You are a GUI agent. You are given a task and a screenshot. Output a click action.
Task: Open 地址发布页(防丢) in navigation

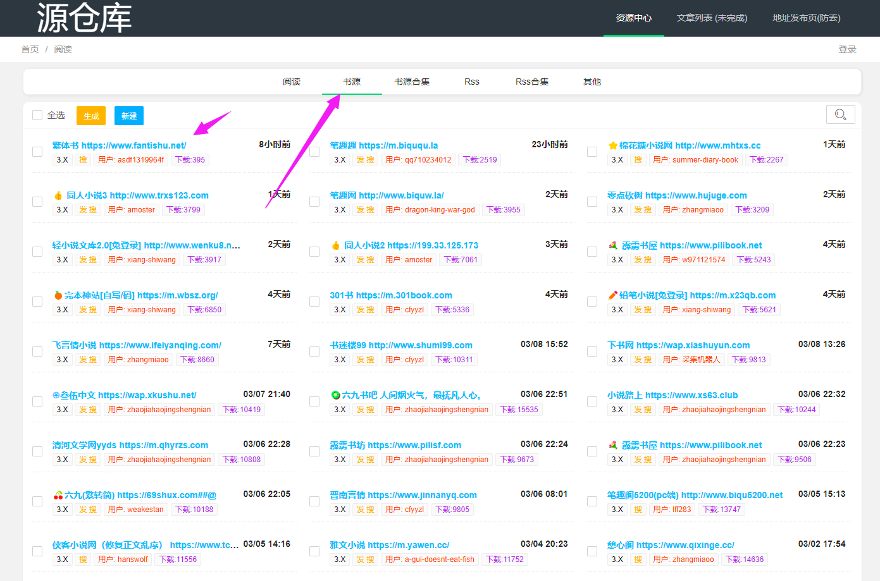coord(807,18)
